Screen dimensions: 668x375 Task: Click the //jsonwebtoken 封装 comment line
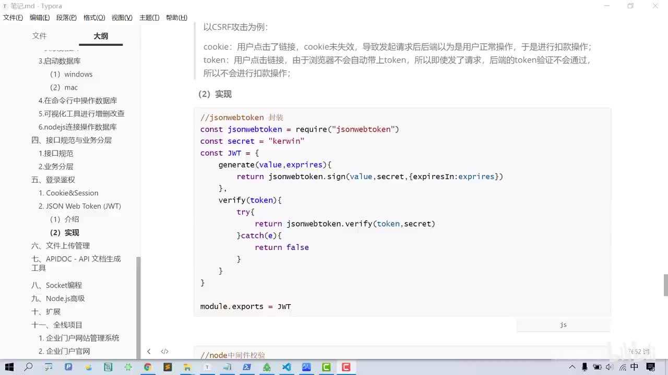pyautogui.click(x=242, y=118)
